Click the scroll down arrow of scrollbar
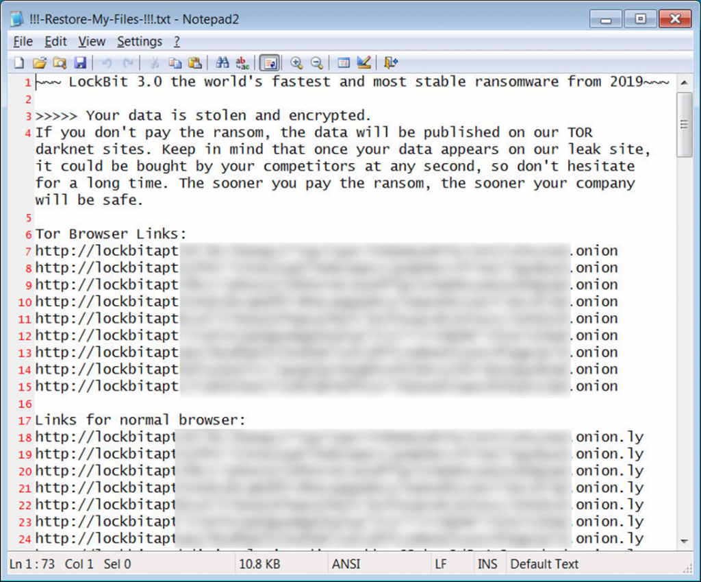This screenshot has height=582, width=701. [684, 541]
